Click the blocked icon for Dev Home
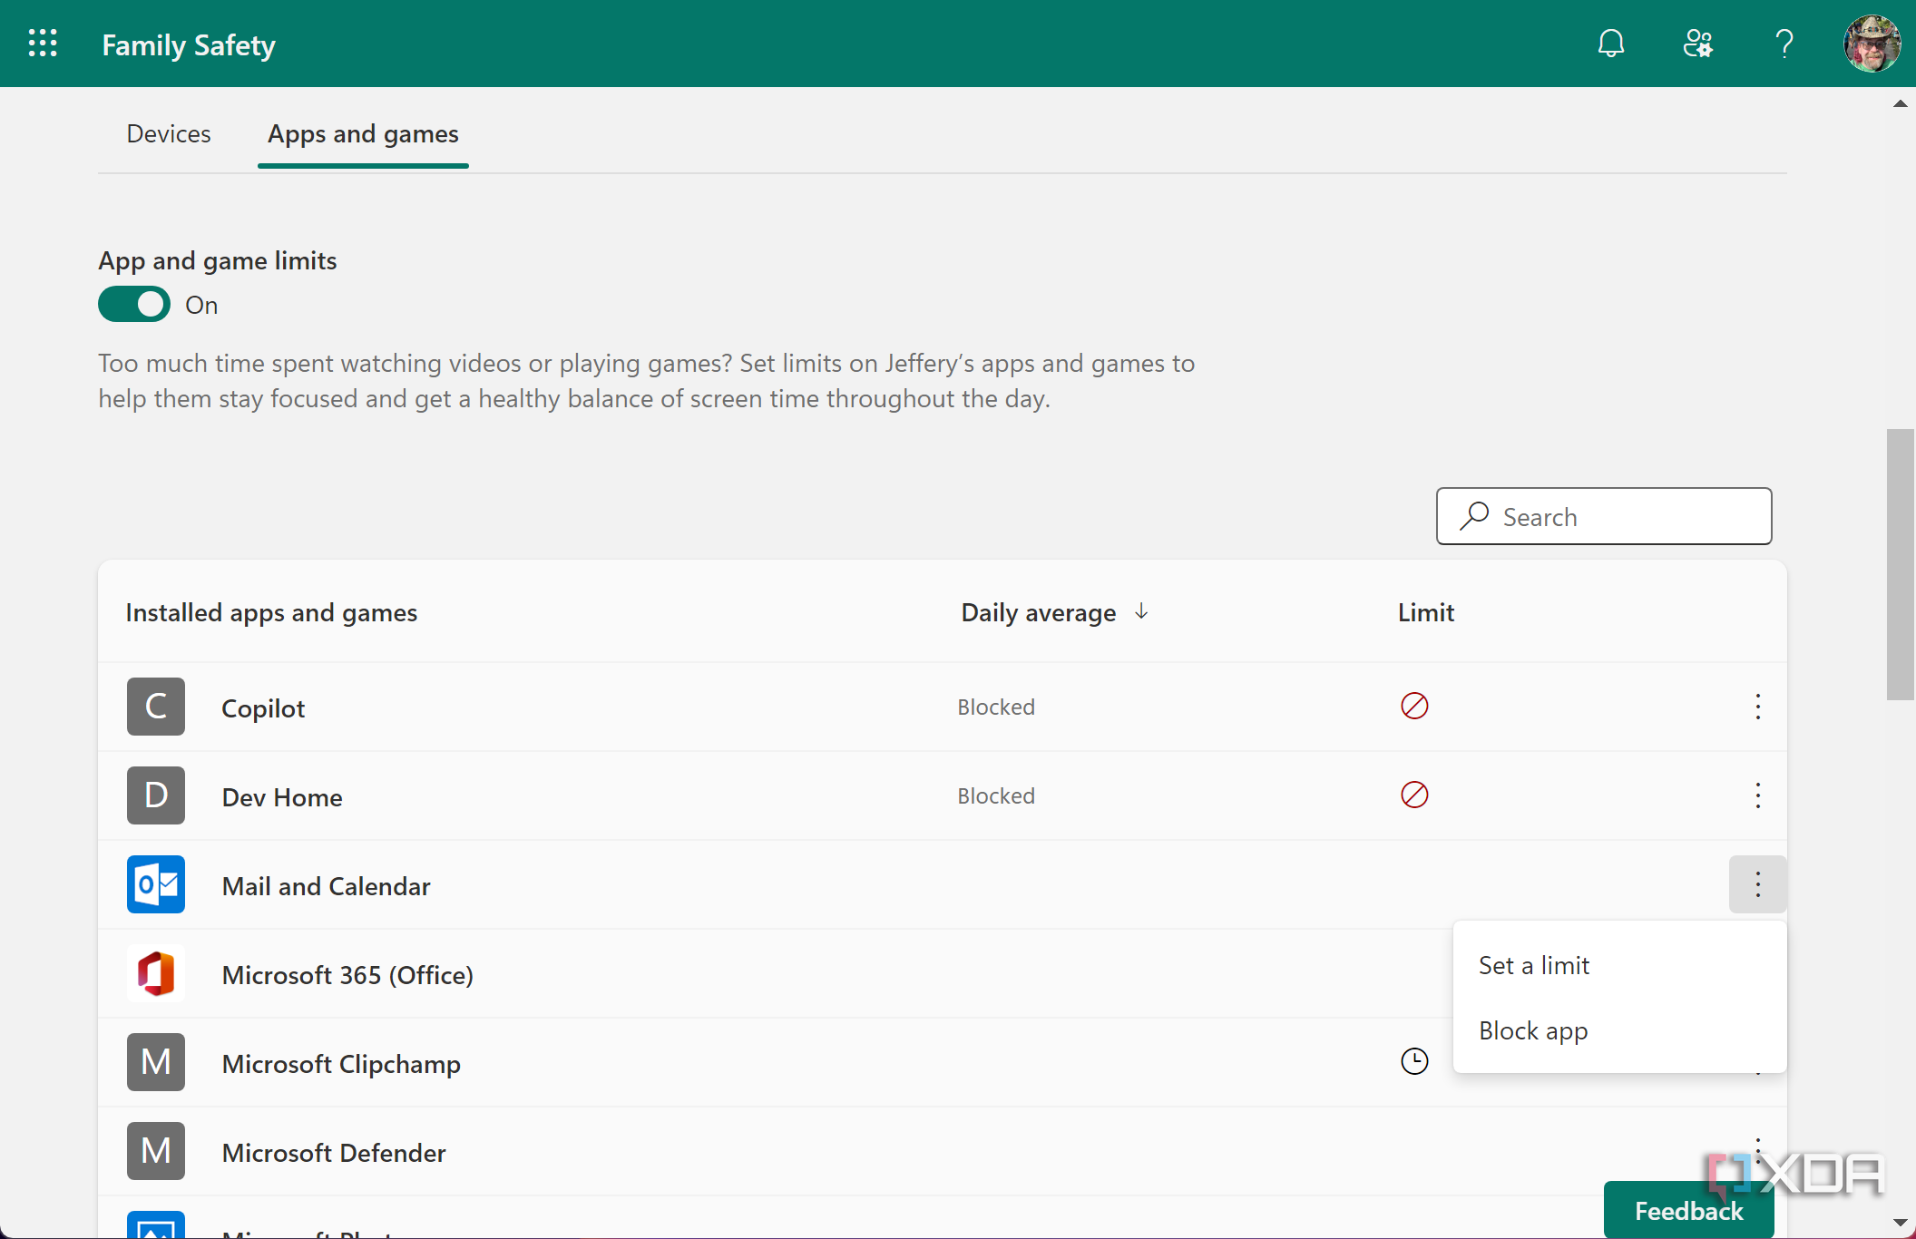 pos(1414,795)
